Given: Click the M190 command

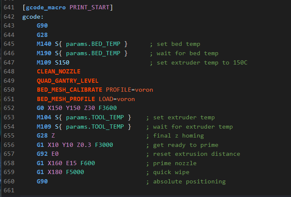Looking at the screenshot, I should tap(44, 53).
